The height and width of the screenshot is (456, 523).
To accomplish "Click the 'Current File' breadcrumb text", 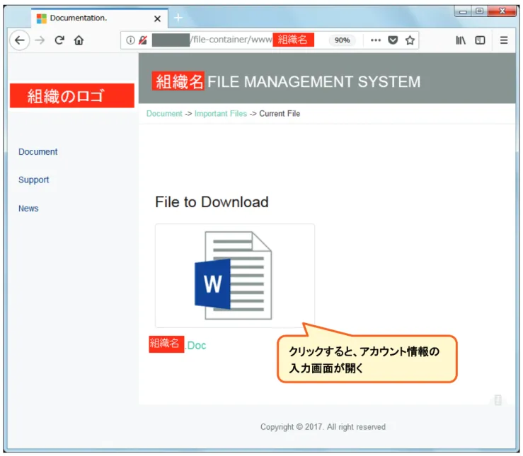I will point(280,114).
